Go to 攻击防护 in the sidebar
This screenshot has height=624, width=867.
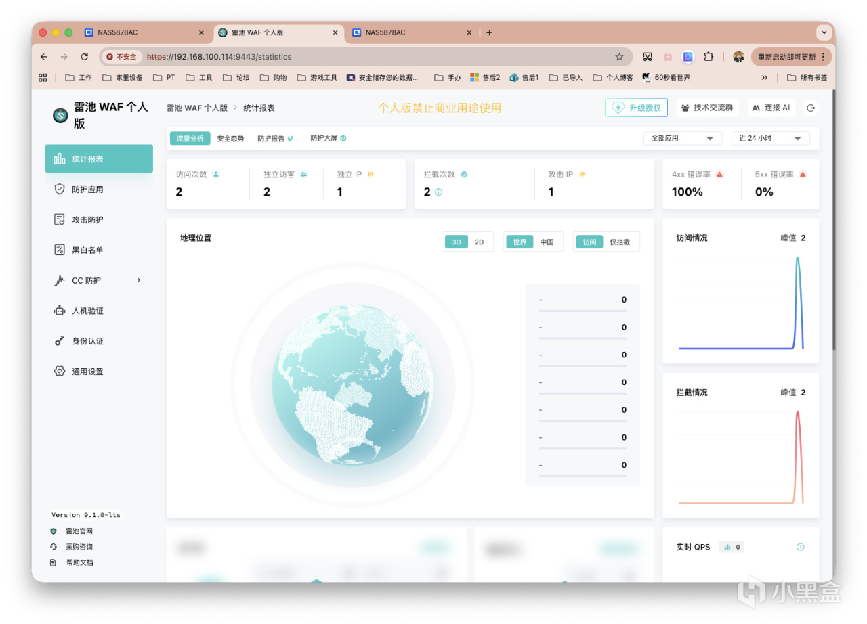99,220
